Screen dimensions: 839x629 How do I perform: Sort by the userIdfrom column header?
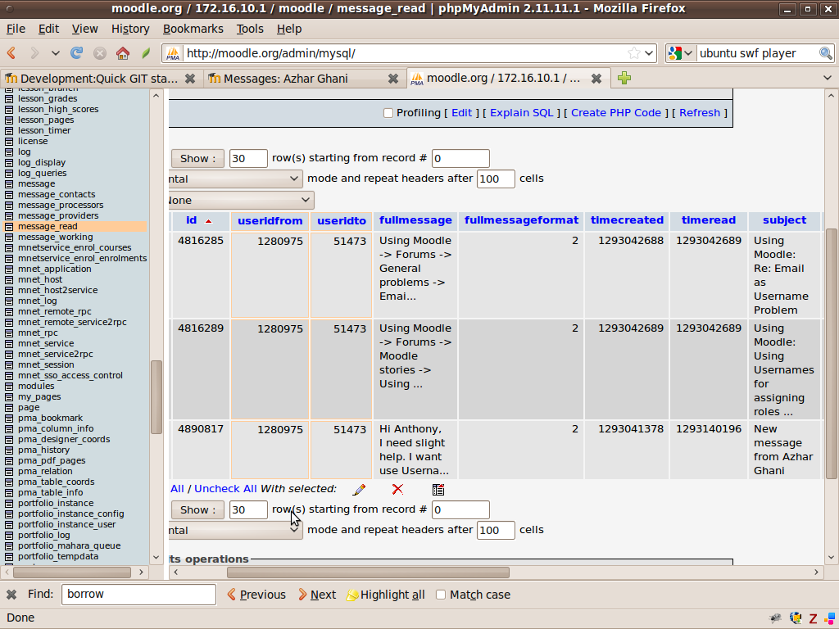click(270, 221)
